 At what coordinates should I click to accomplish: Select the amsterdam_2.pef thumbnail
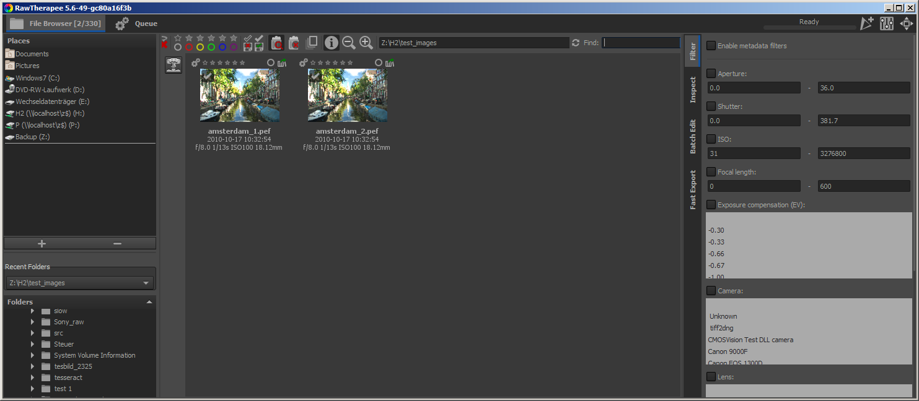(x=348, y=95)
